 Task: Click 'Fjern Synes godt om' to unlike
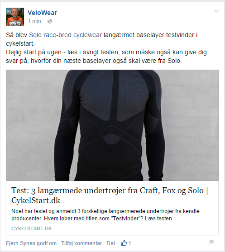(x=31, y=243)
